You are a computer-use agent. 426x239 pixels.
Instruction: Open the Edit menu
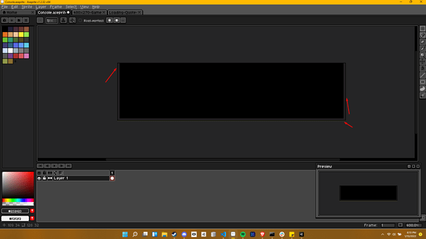[14, 7]
